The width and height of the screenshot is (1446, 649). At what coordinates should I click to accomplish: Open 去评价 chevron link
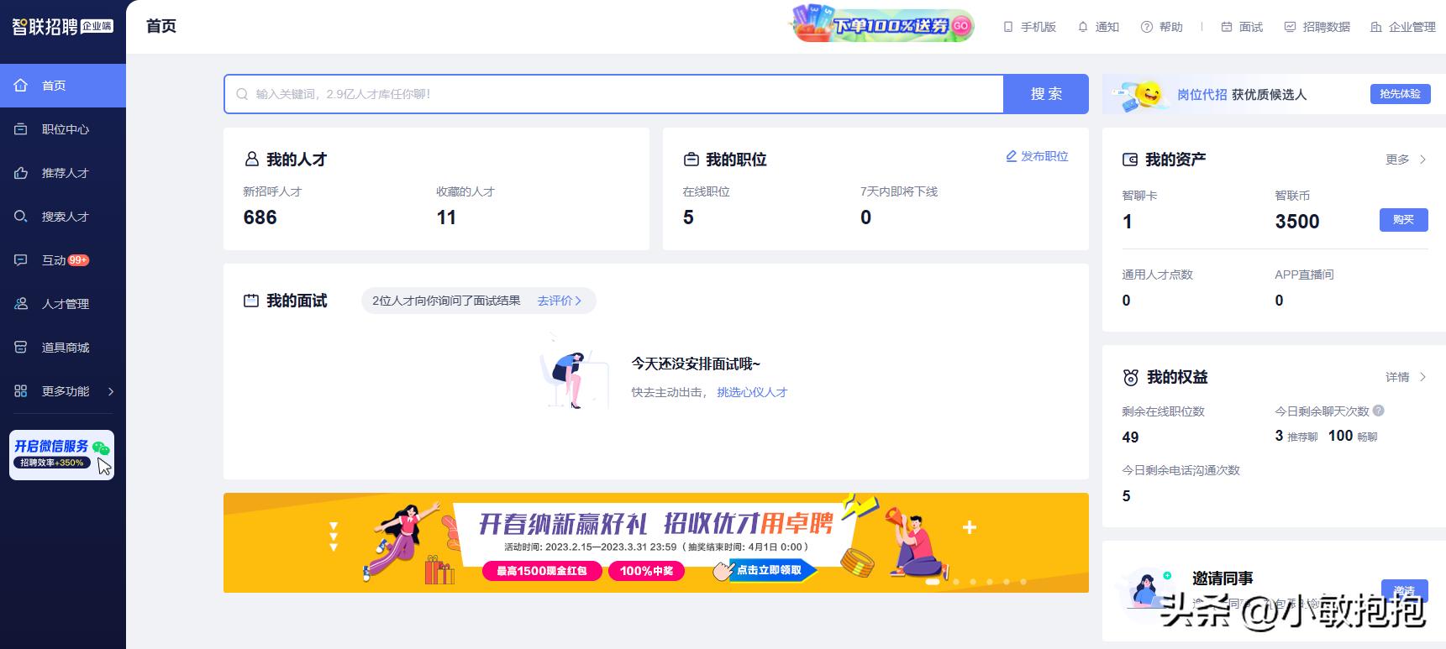[560, 301]
